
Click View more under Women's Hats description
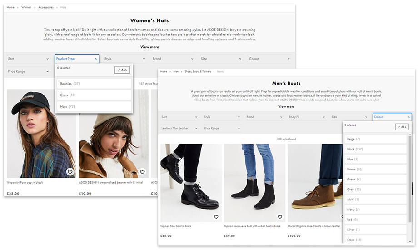[149, 47]
